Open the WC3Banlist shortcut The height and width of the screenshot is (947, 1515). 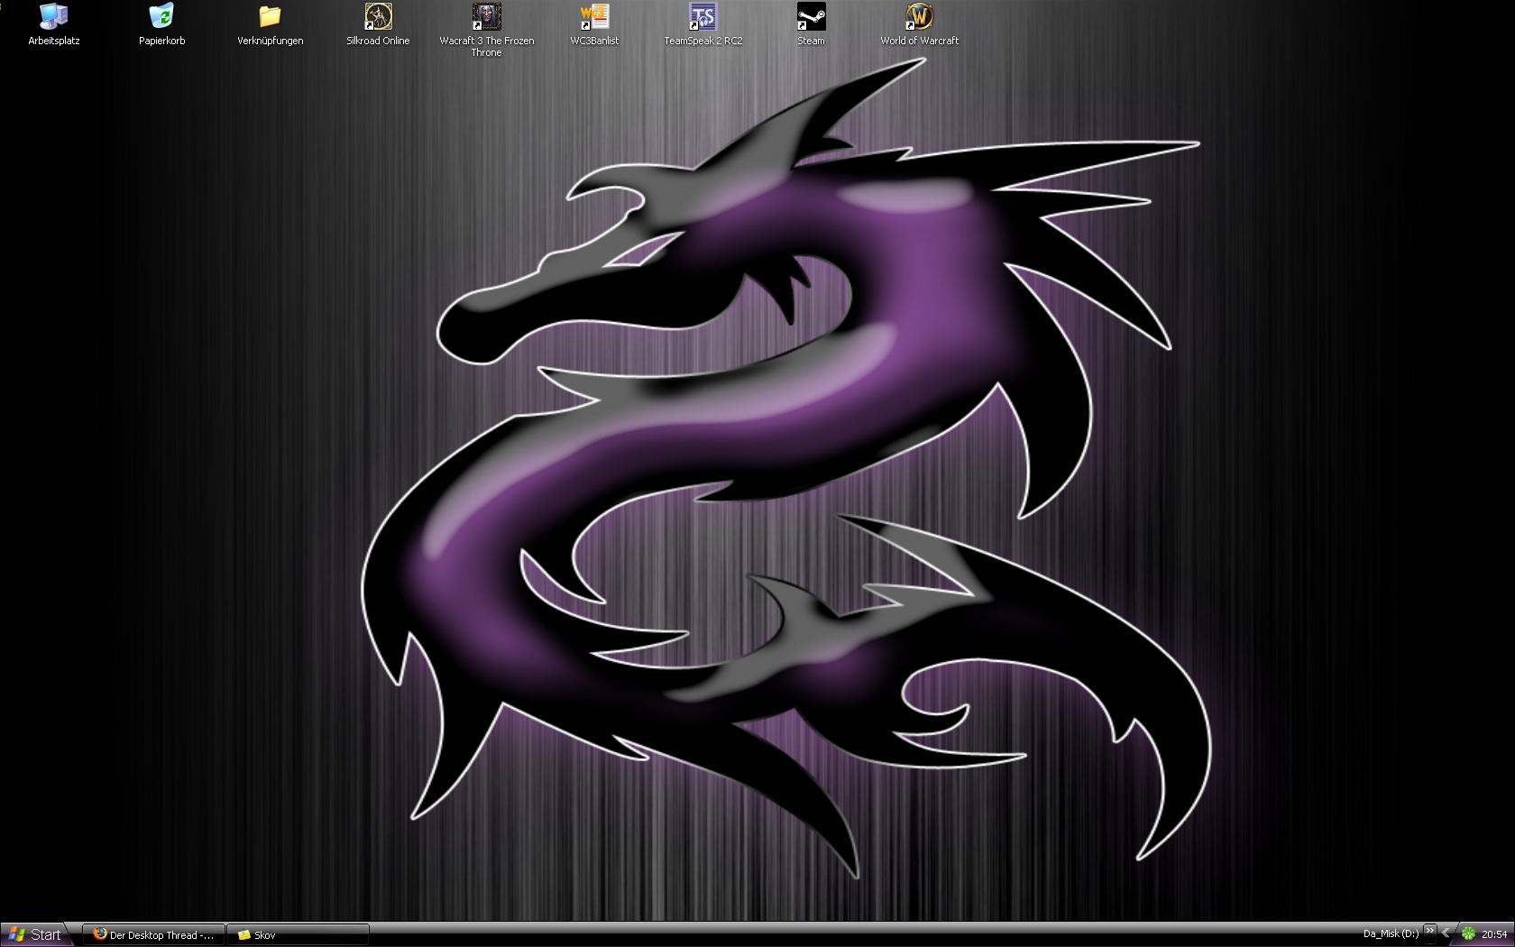point(594,16)
